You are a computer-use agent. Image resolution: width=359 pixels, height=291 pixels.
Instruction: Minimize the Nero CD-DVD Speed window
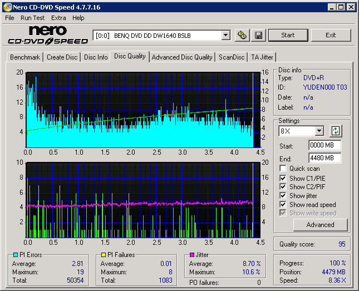332,7
